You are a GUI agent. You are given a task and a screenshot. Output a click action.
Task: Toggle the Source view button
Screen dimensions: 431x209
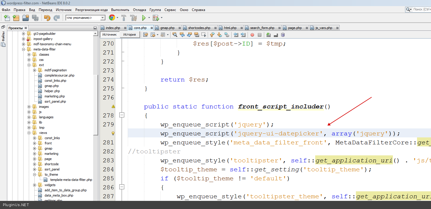[109, 35]
